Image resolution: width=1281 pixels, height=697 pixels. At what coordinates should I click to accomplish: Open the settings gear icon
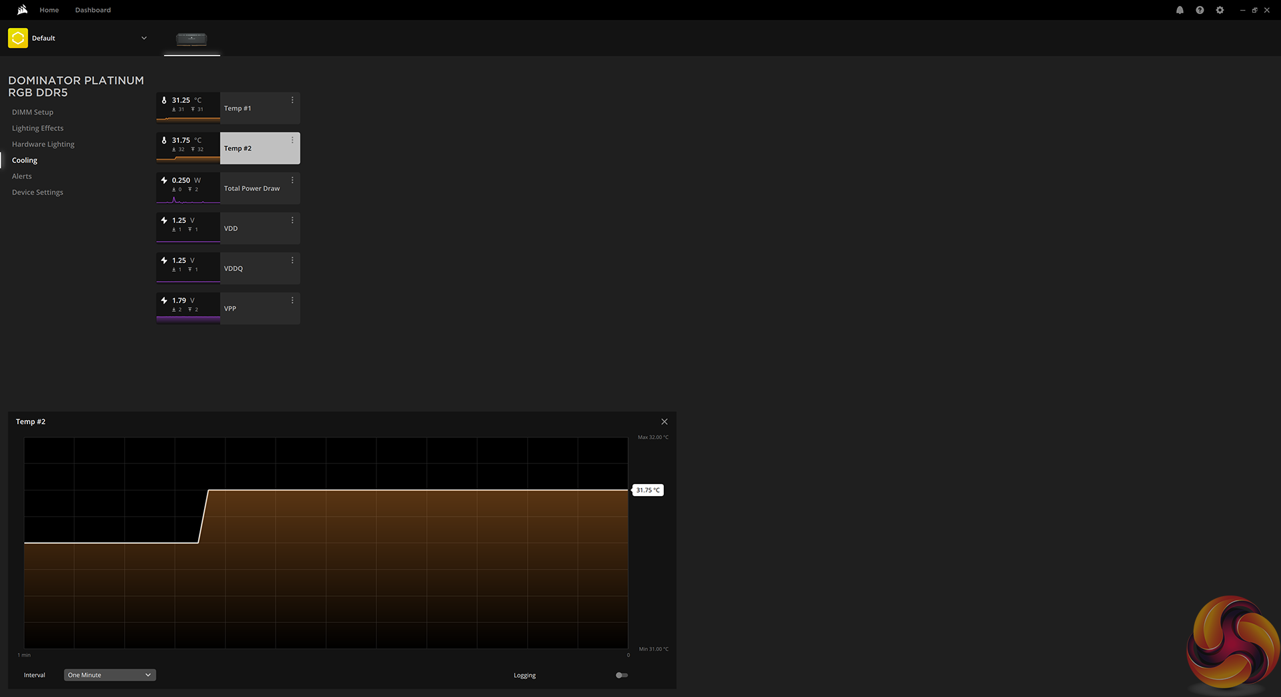1220,10
